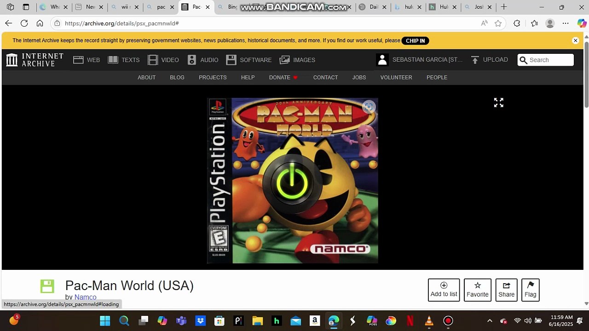Screen dimensions: 589x331
Task: Open the WEB media section
Action: [87, 60]
